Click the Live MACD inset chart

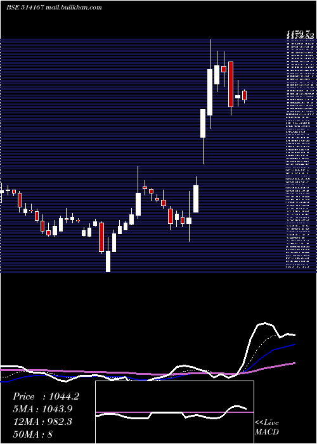pyautogui.click(x=174, y=412)
